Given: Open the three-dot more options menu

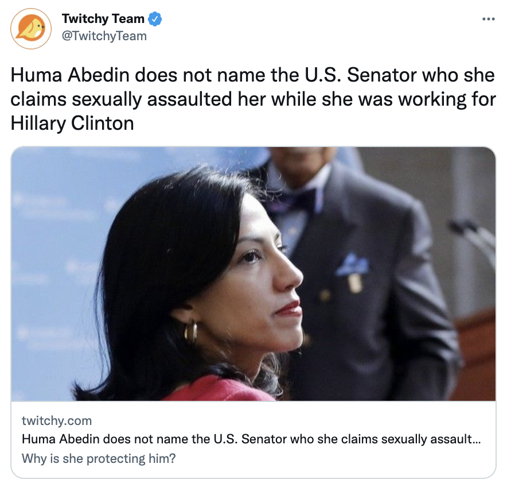Looking at the screenshot, I should (x=488, y=19).
